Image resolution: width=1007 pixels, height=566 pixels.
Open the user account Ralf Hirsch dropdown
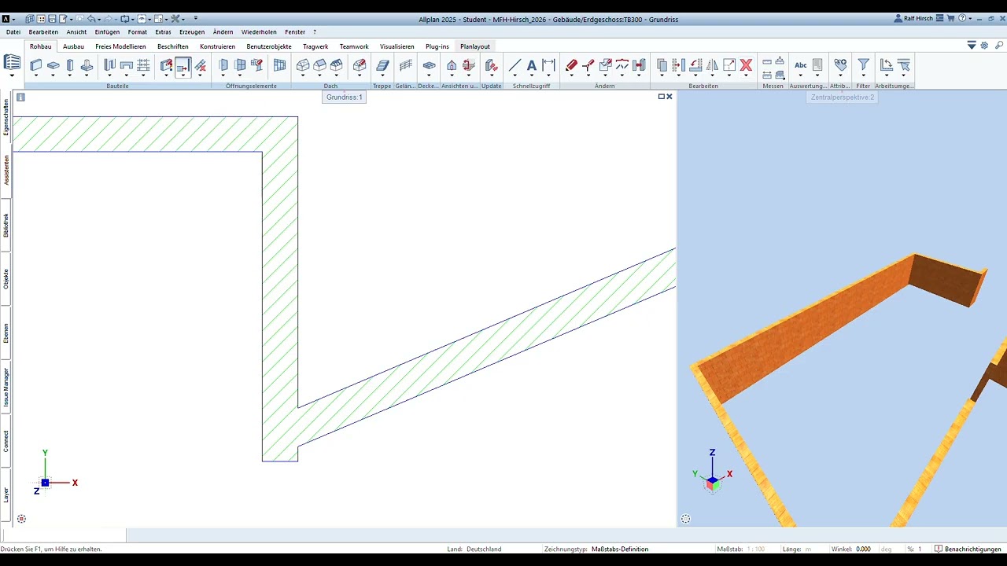[x=914, y=18]
